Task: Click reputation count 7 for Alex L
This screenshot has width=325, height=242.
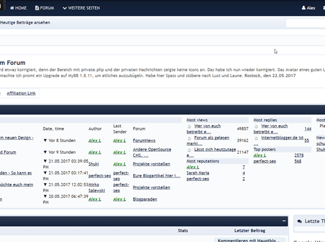Action: pyautogui.click(x=243, y=167)
